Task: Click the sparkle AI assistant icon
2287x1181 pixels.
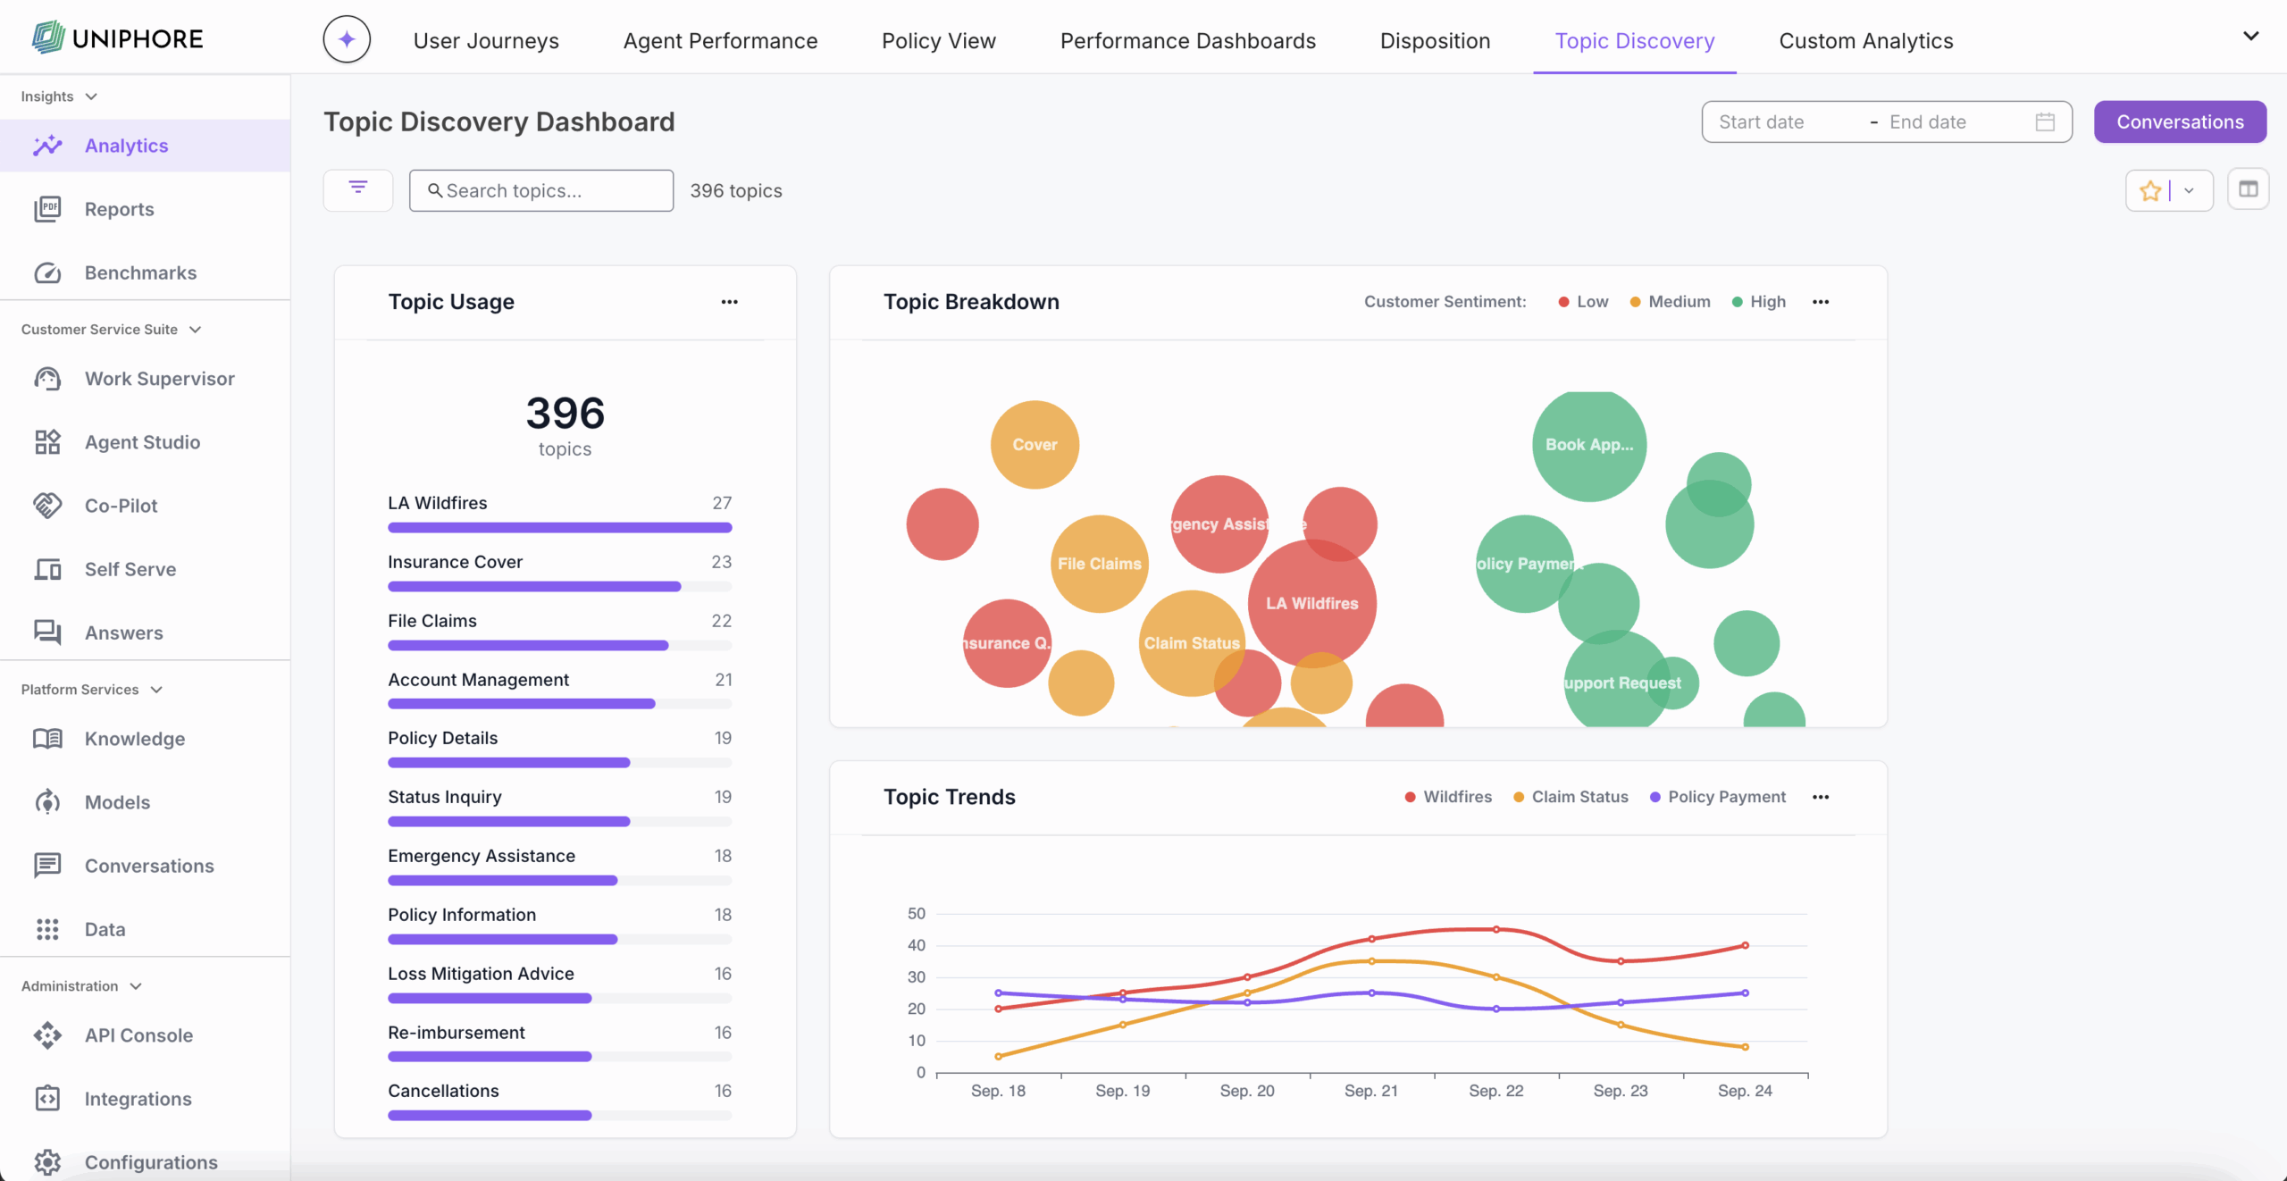Action: pyautogui.click(x=347, y=39)
